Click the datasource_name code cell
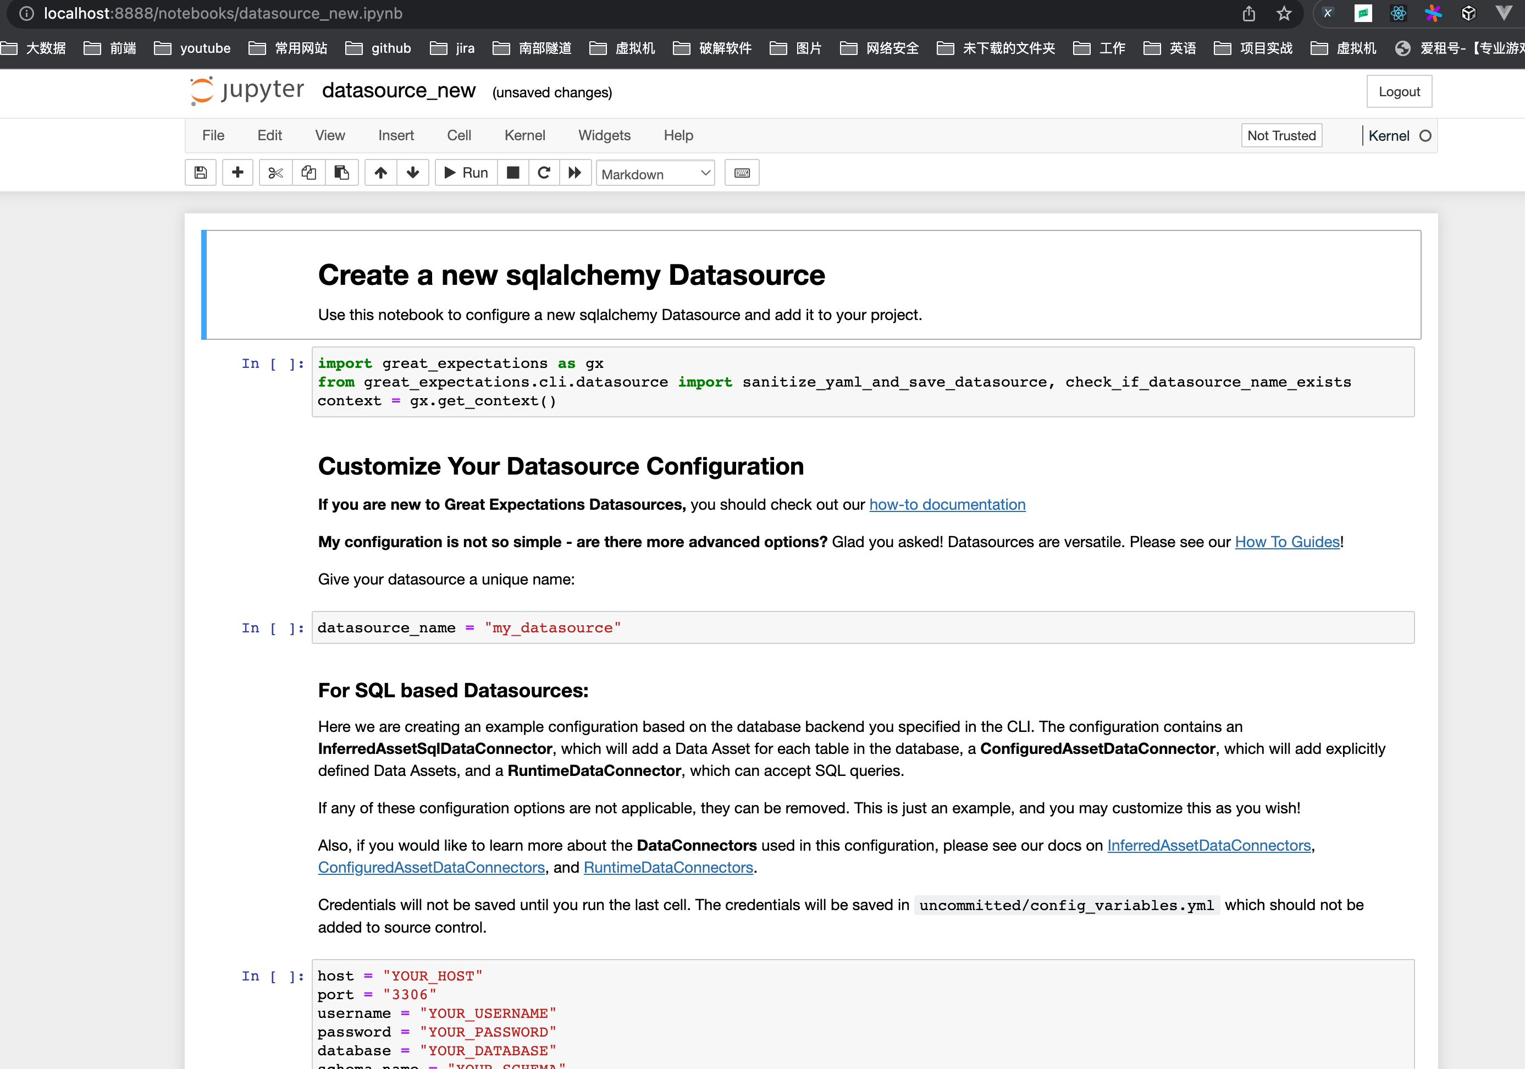 pos(863,627)
